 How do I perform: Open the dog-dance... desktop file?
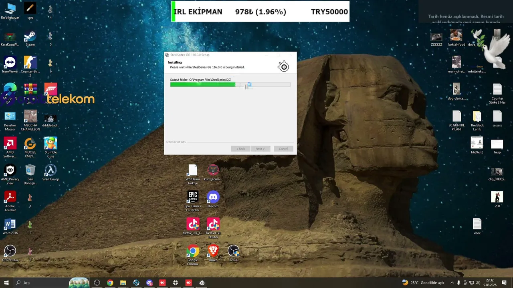[x=456, y=92]
